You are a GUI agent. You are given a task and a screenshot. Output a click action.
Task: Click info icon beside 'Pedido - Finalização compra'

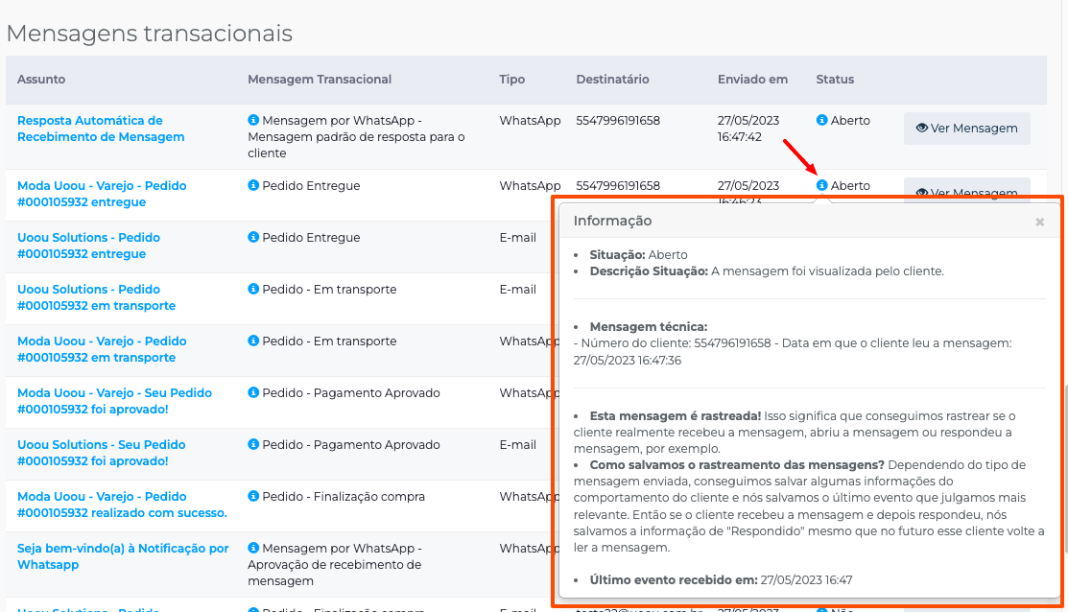point(253,496)
